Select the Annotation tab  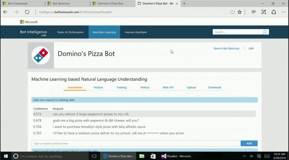coord(75,87)
